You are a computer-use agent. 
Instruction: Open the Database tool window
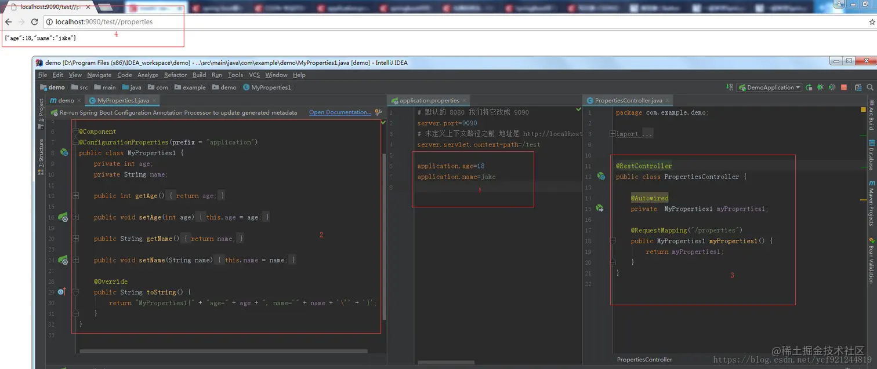[x=871, y=154]
